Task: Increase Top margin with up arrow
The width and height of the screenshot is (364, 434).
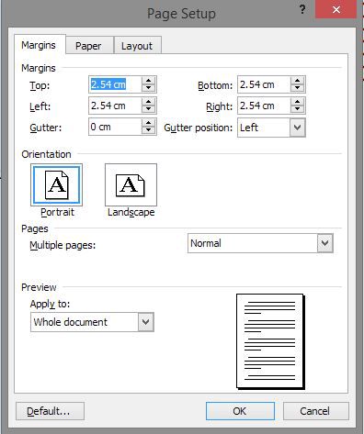Action: pyautogui.click(x=149, y=81)
